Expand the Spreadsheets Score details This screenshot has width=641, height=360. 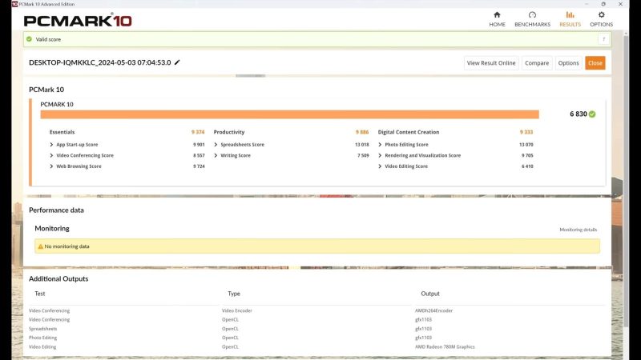[216, 145]
